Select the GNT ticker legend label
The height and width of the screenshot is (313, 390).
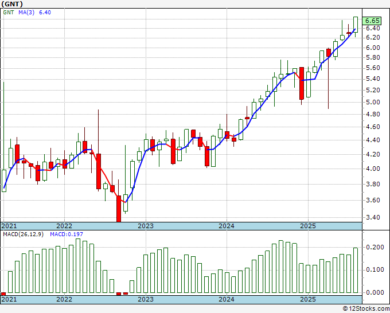point(9,12)
